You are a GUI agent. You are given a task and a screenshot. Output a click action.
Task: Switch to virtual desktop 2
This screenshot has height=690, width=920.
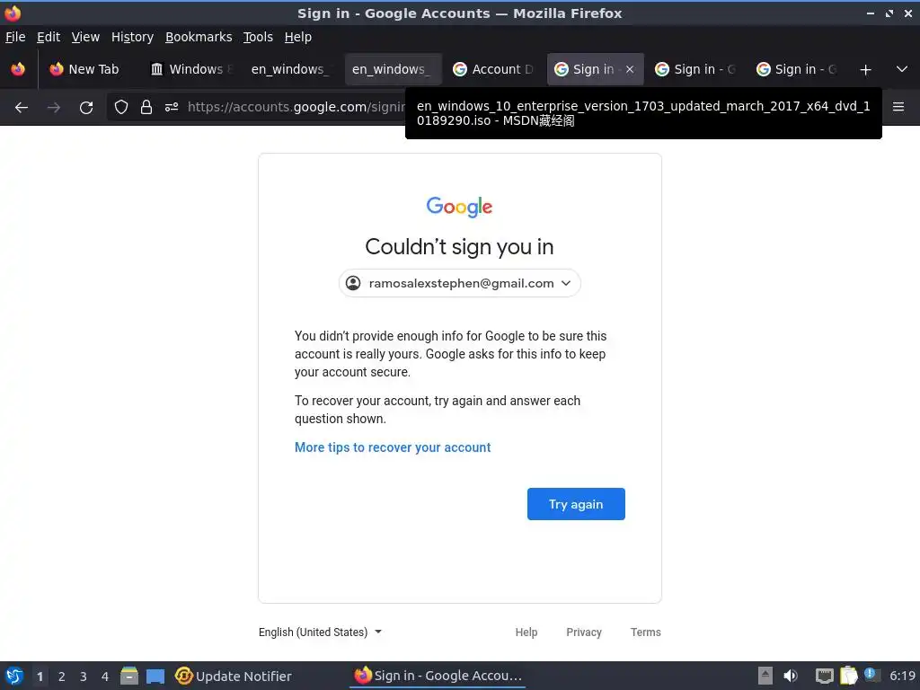coord(62,677)
